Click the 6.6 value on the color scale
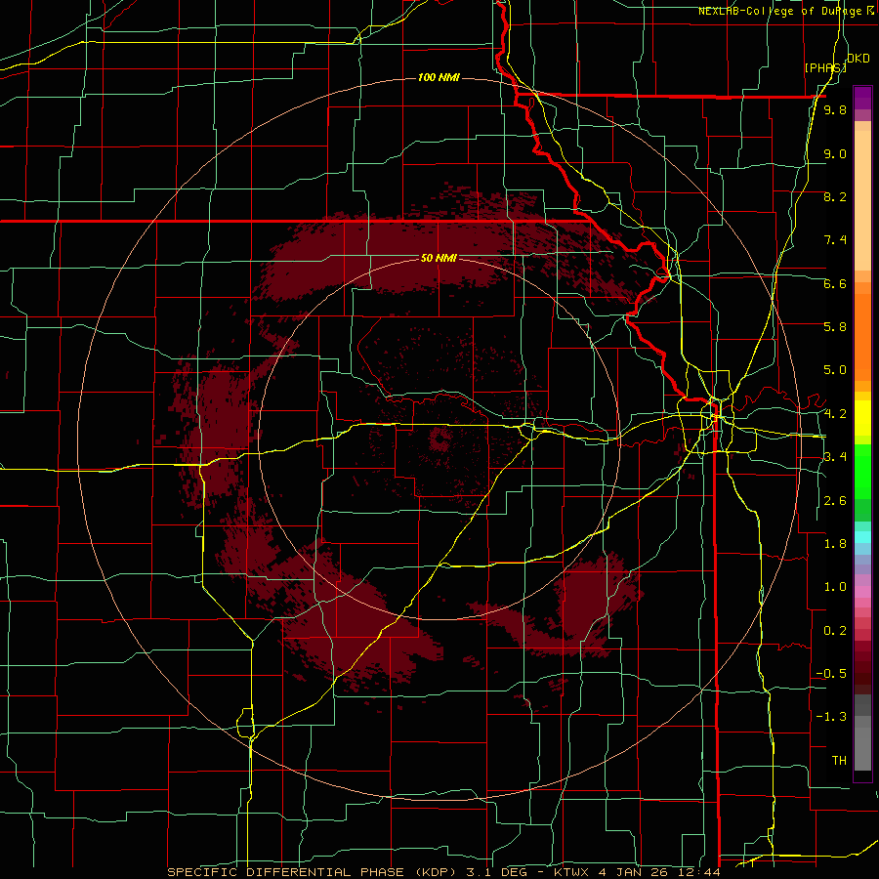This screenshot has height=879, width=879. point(835,283)
